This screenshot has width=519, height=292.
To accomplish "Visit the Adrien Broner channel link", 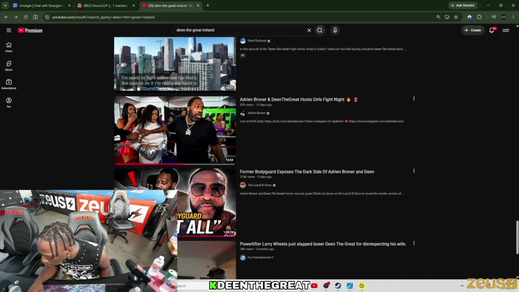I will [256, 113].
